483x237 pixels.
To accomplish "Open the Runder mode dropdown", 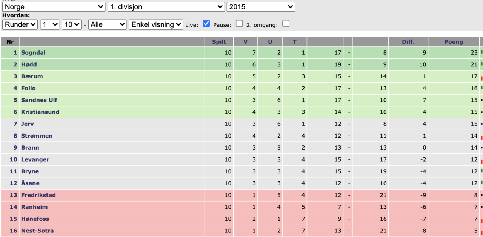I will click(x=20, y=24).
